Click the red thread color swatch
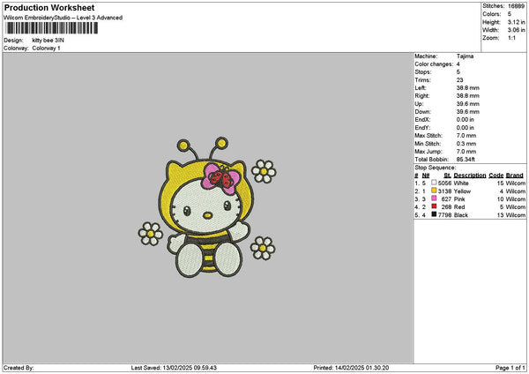Screen dimensions: 529x374 (x=434, y=206)
